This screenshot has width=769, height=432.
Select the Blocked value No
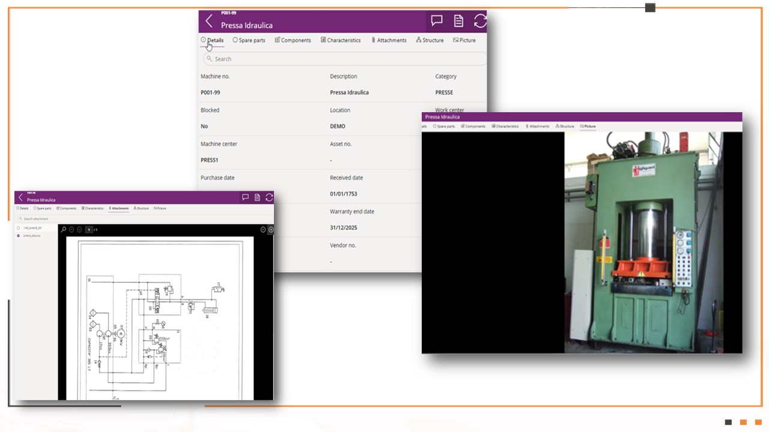pos(204,126)
